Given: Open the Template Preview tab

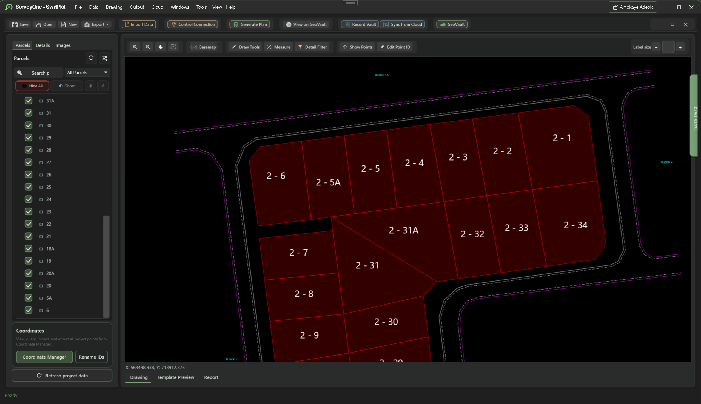Looking at the screenshot, I should click(176, 377).
